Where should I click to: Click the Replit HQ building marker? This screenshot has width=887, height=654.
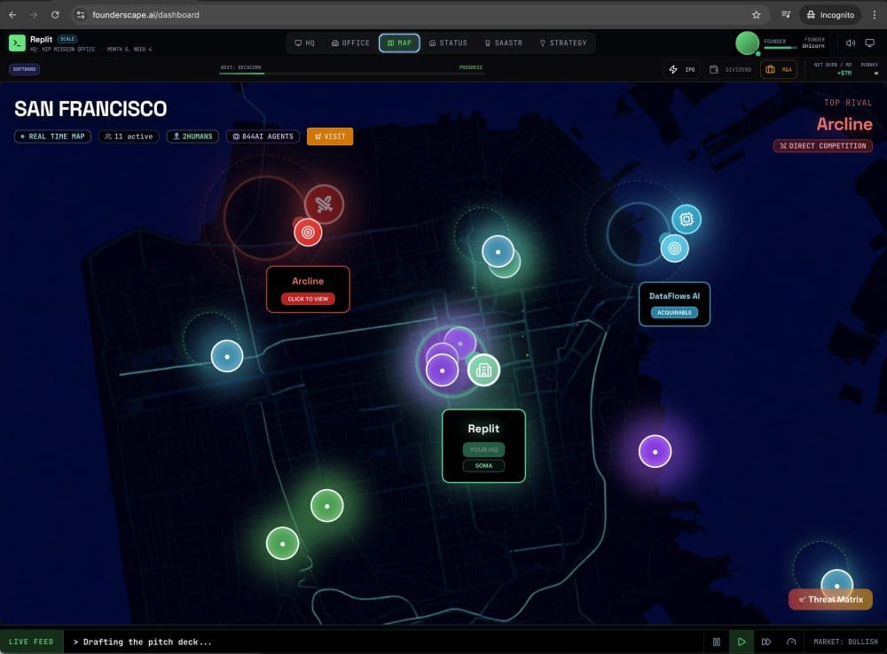[483, 370]
